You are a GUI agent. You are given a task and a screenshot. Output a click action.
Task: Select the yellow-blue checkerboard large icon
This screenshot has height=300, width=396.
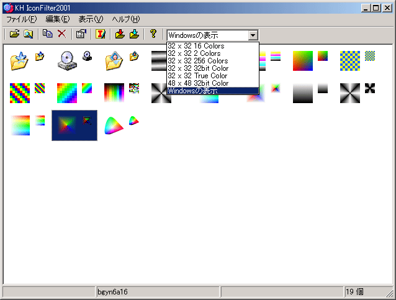(350, 61)
